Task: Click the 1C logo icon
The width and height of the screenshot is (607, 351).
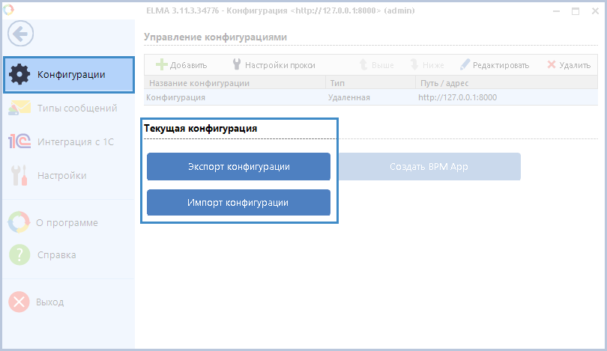Action: coord(19,141)
